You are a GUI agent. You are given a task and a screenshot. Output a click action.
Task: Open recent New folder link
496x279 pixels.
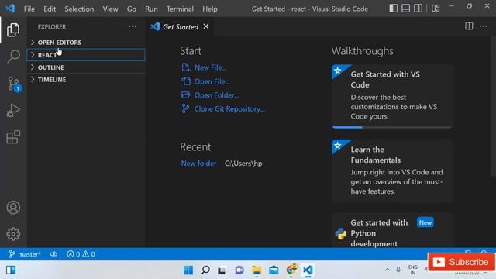(198, 164)
